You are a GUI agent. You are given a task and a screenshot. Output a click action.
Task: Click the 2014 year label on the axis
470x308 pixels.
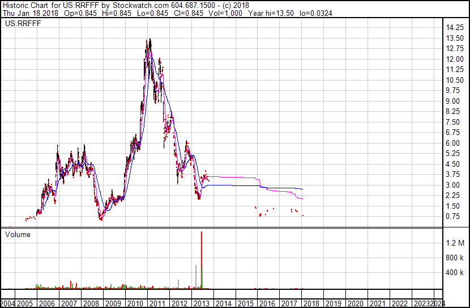tap(223, 303)
